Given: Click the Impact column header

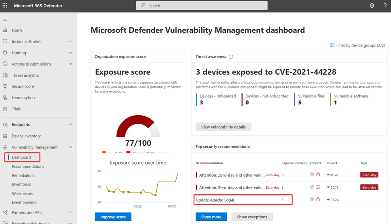Looking at the screenshot, I should point(332,163).
